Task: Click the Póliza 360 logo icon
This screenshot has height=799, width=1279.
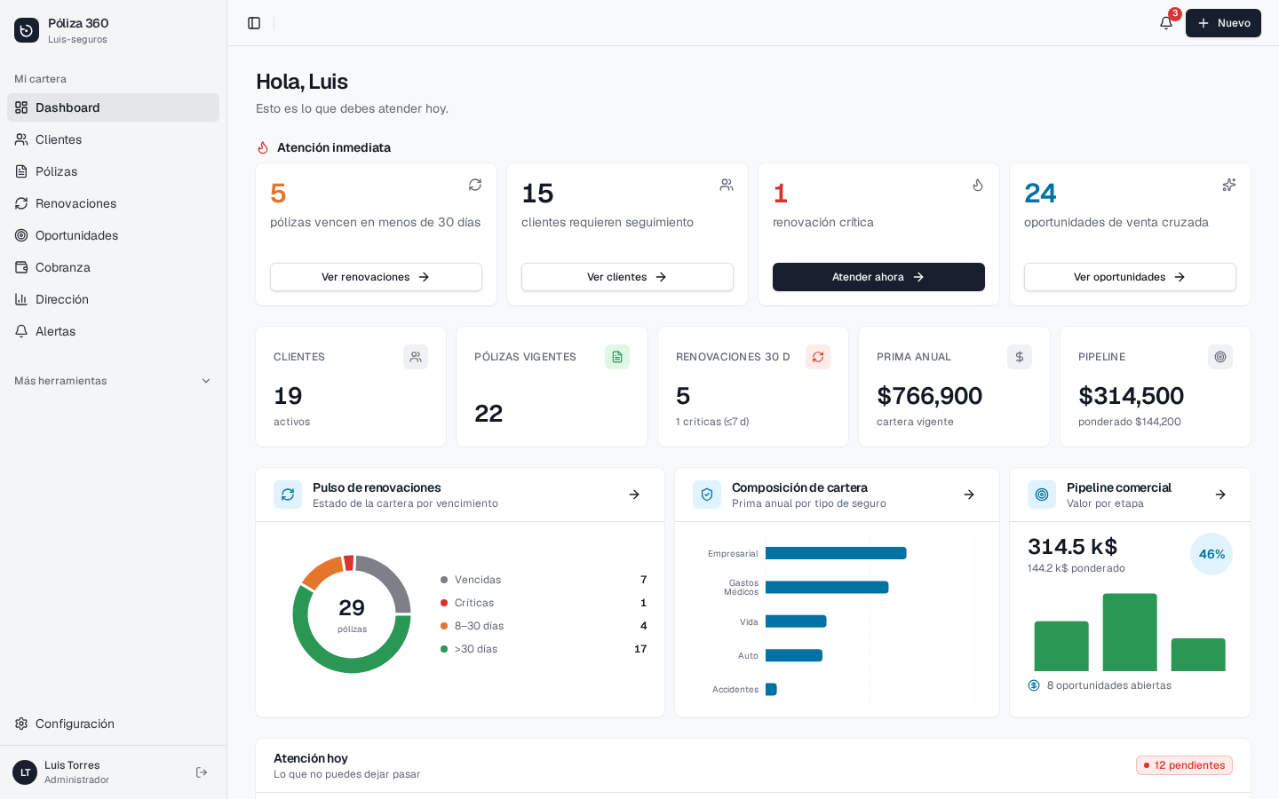Action: click(27, 30)
